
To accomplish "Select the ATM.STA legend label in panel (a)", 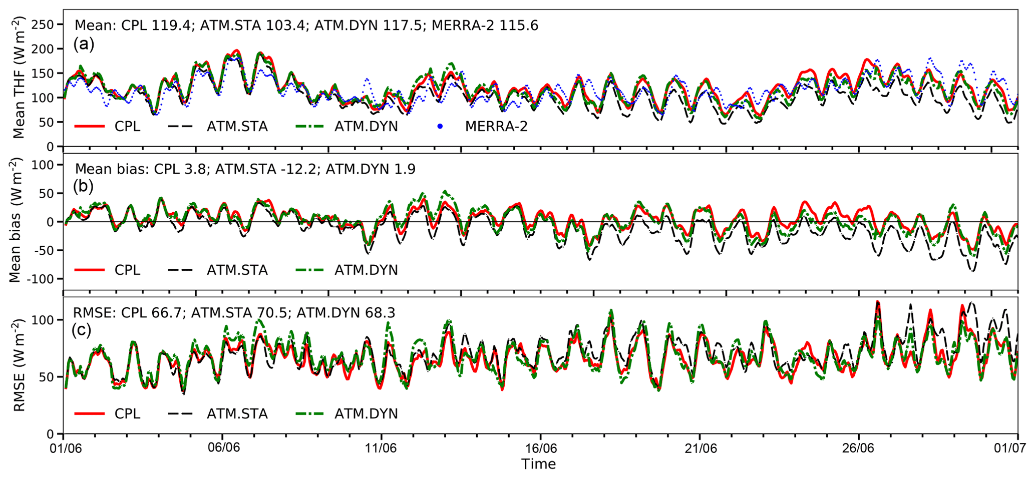I will click(x=237, y=127).
